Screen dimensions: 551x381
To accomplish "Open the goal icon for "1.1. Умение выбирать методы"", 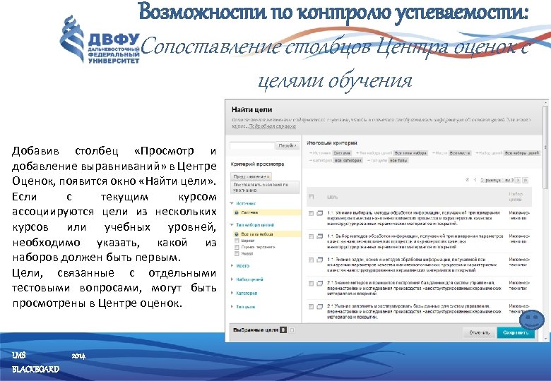I will coord(320,213).
